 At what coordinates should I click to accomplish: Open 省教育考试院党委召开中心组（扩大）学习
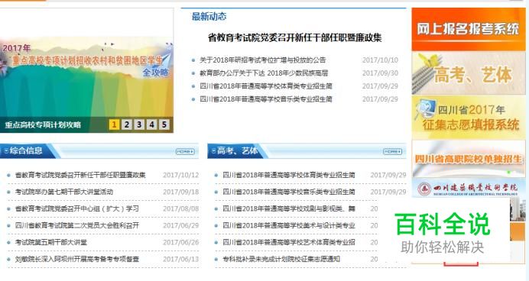click(x=77, y=209)
